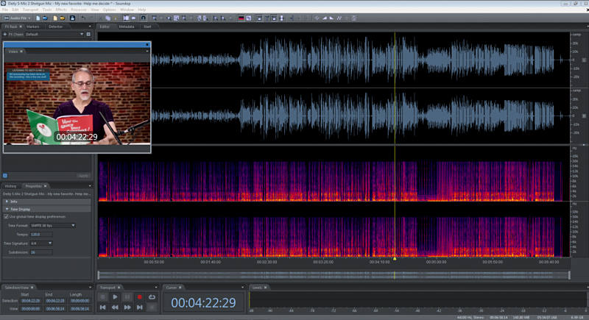Switch to the History tab

click(x=10, y=186)
